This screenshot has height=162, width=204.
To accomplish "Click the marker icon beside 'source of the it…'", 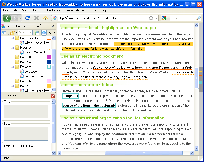I will tap(22, 76).
